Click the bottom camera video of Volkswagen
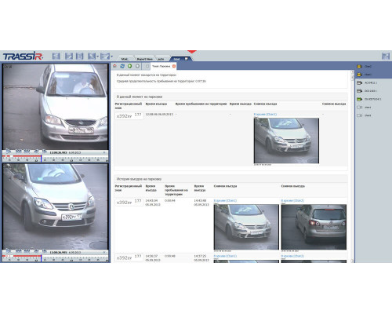The image size is (392, 314). coord(55,206)
